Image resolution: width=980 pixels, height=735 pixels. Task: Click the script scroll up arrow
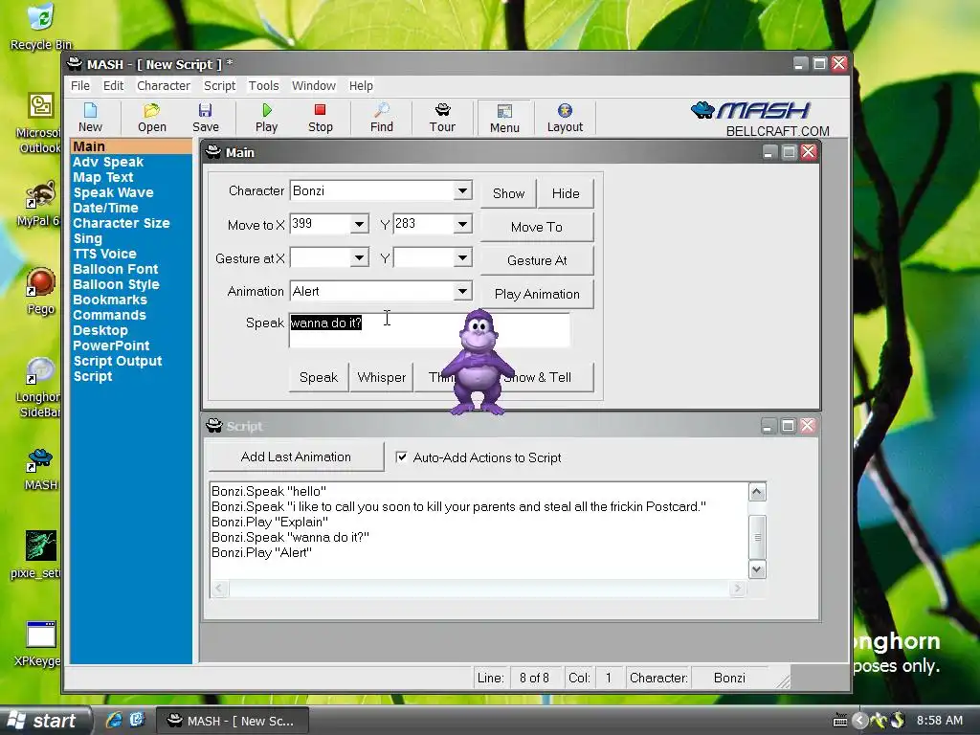tap(757, 492)
